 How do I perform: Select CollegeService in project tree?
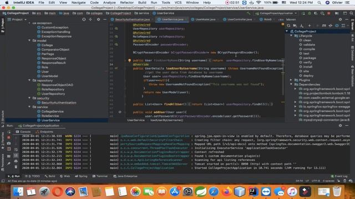[52, 112]
